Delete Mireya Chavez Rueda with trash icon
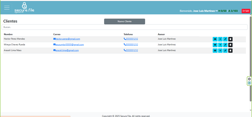The width and height of the screenshot is (252, 117). point(230,45)
